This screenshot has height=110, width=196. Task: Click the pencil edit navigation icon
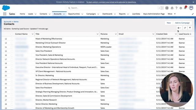tap(193, 14)
